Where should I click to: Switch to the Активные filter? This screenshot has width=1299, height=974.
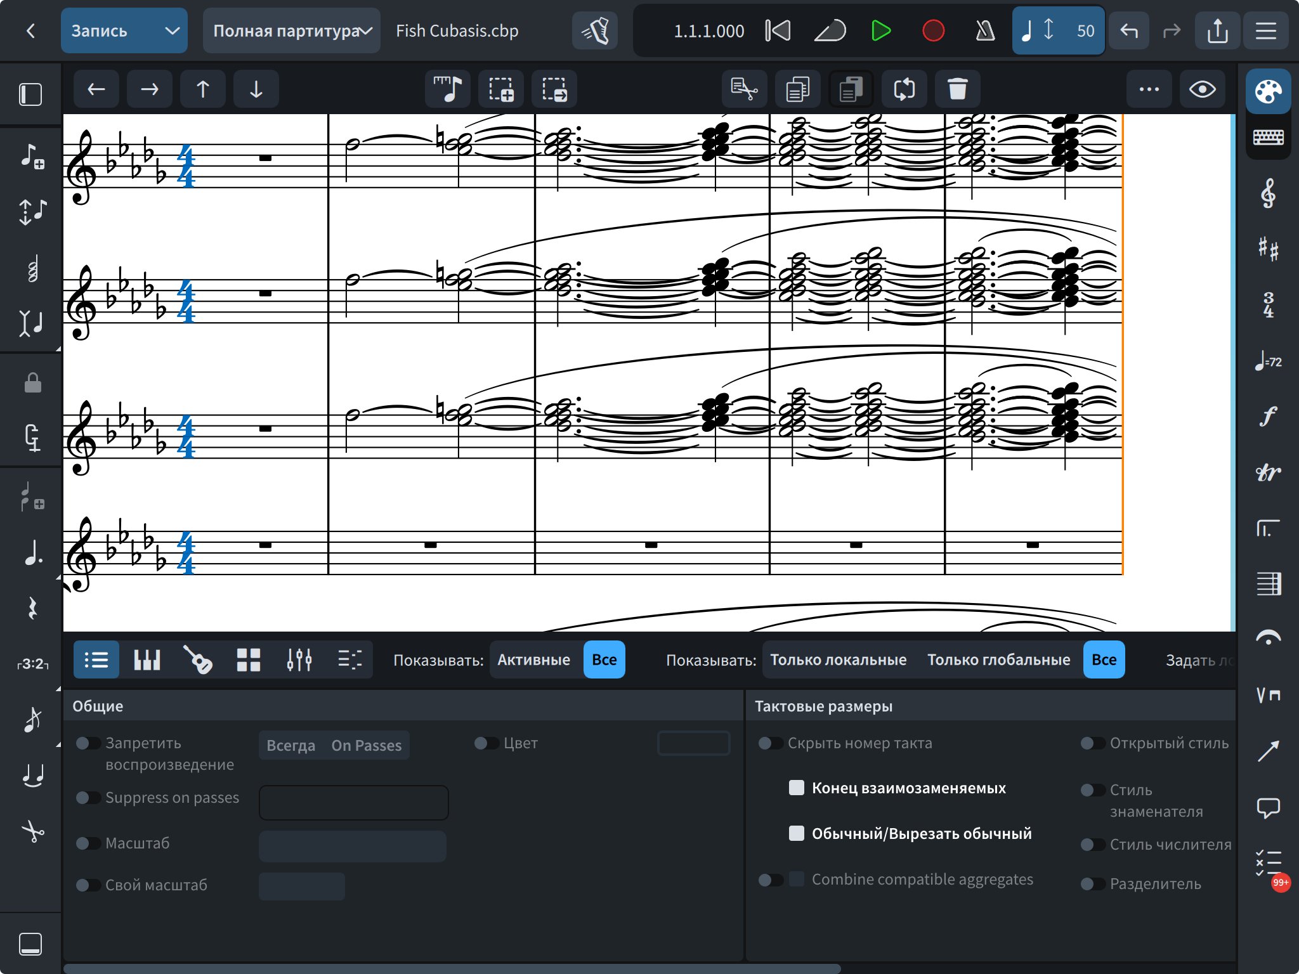(533, 659)
